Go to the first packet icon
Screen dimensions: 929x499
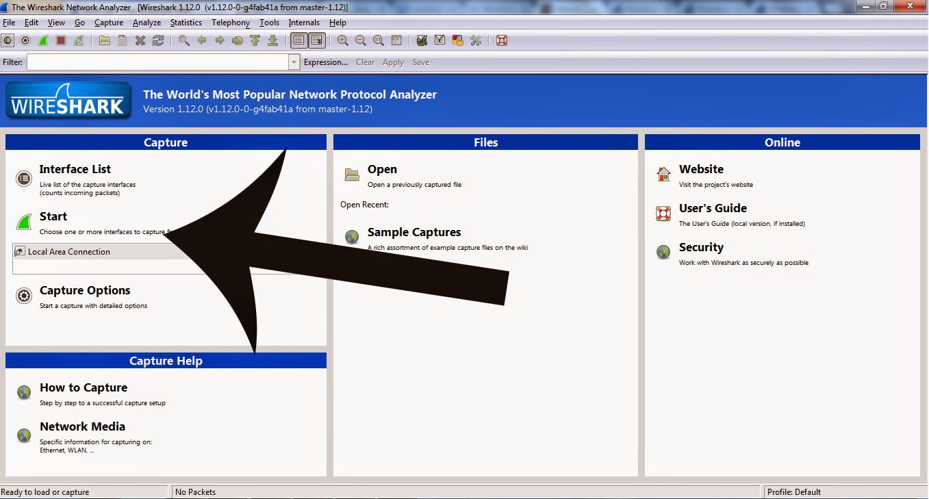(x=255, y=40)
